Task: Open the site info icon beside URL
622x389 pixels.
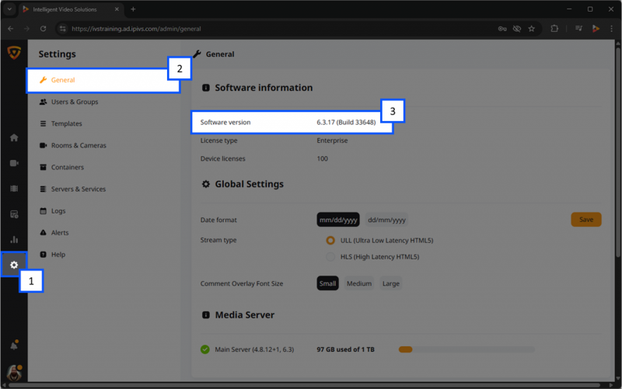Action: tap(62, 29)
